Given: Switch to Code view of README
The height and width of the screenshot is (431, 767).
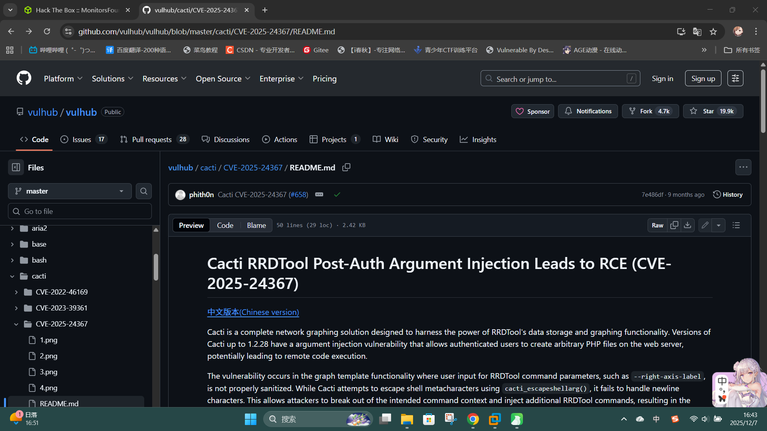Looking at the screenshot, I should point(225,225).
